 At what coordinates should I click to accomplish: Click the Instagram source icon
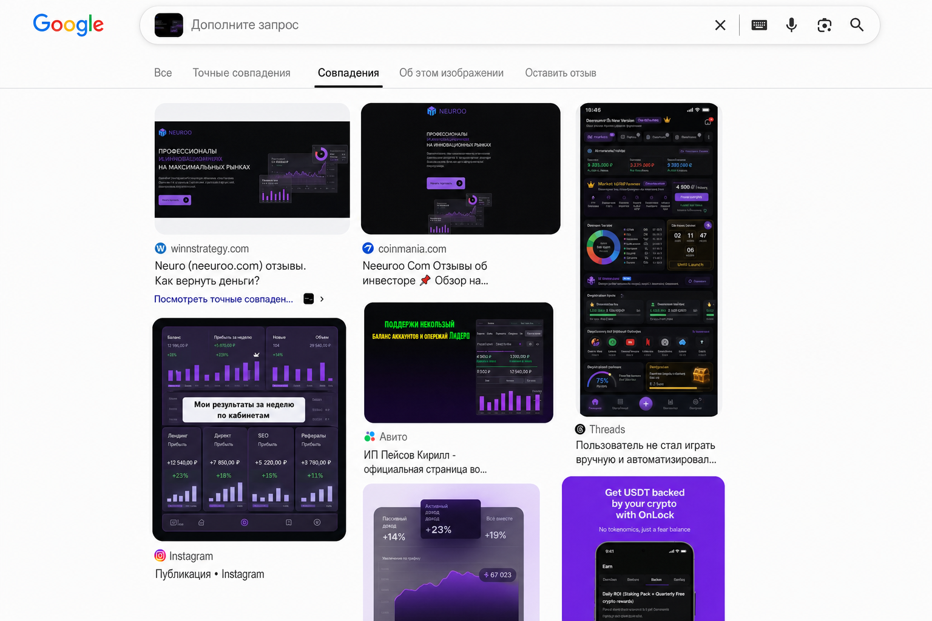coord(160,556)
